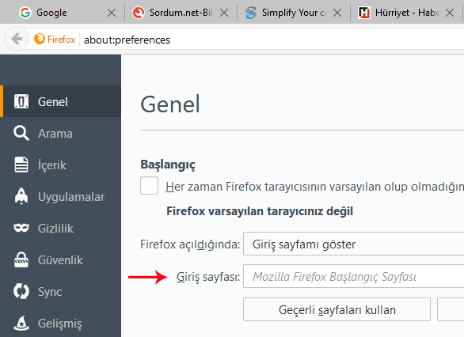Click the large Genel page heading

pyautogui.click(x=170, y=104)
